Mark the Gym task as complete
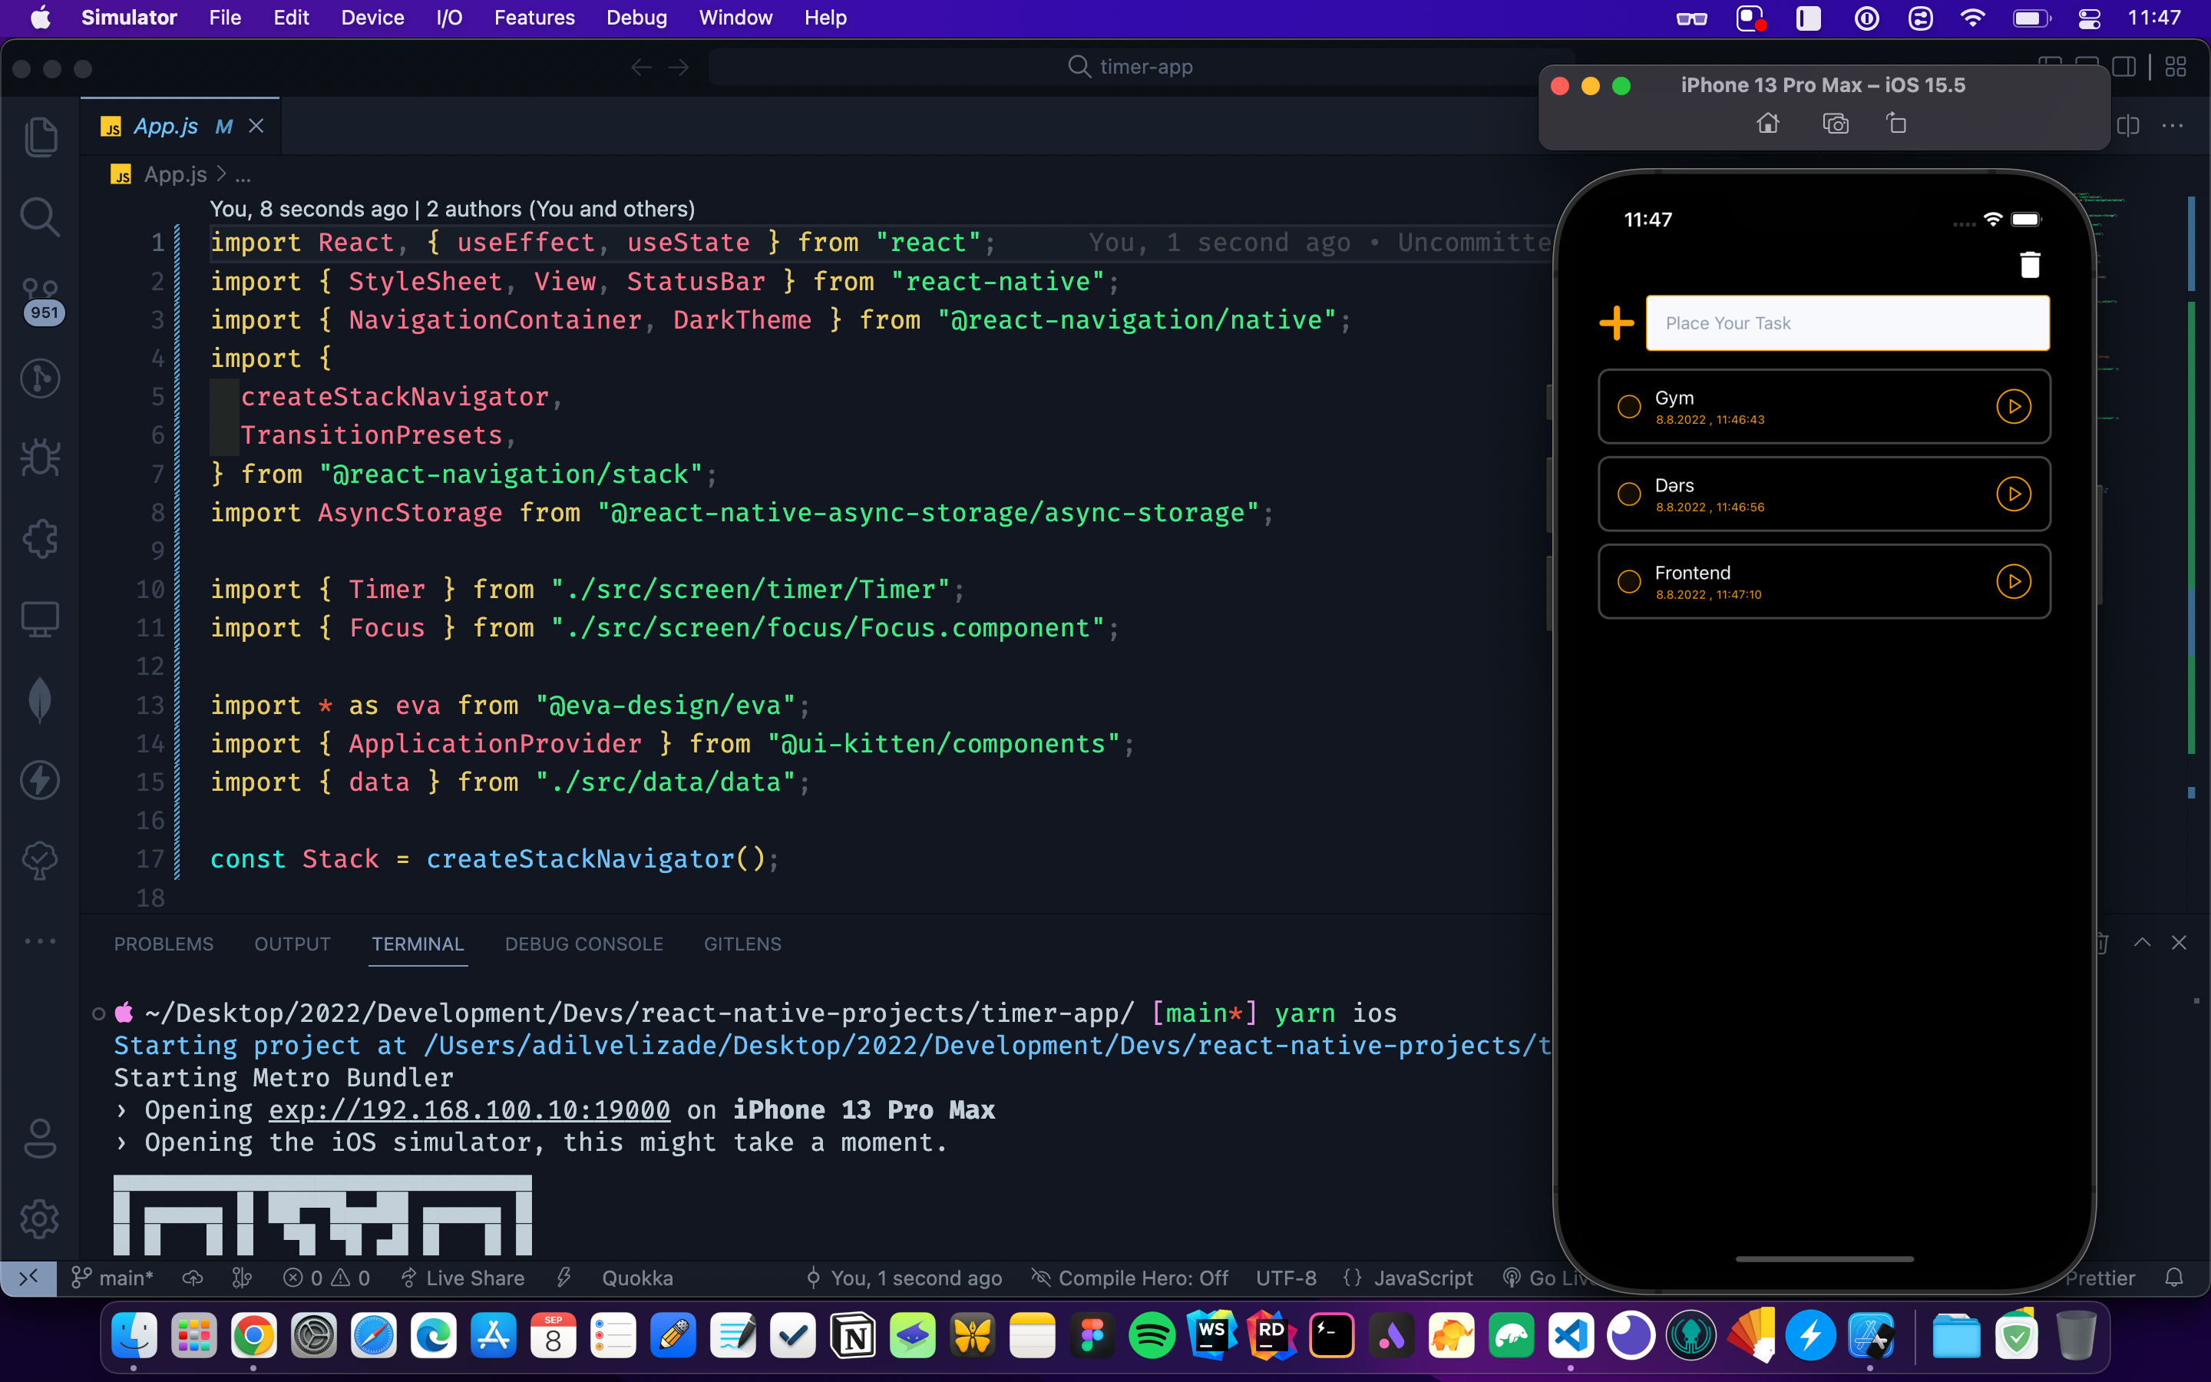This screenshot has height=1382, width=2211. 1629,407
